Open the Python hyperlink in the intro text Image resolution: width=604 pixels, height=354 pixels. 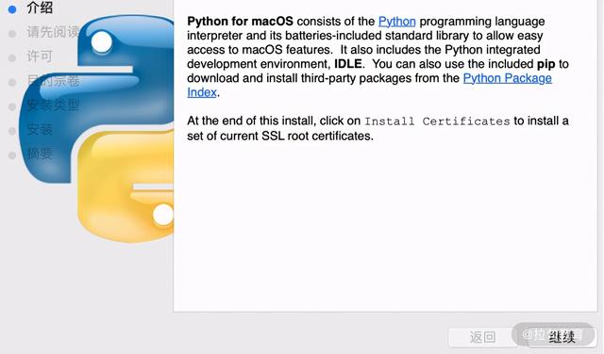[x=396, y=22]
